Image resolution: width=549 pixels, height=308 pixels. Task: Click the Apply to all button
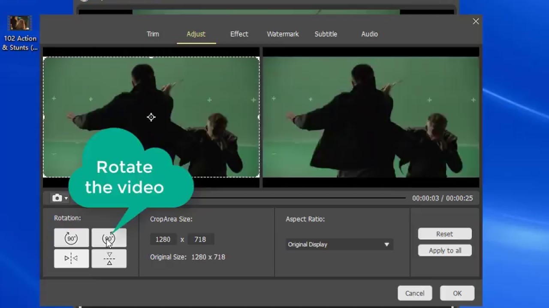tap(445, 251)
